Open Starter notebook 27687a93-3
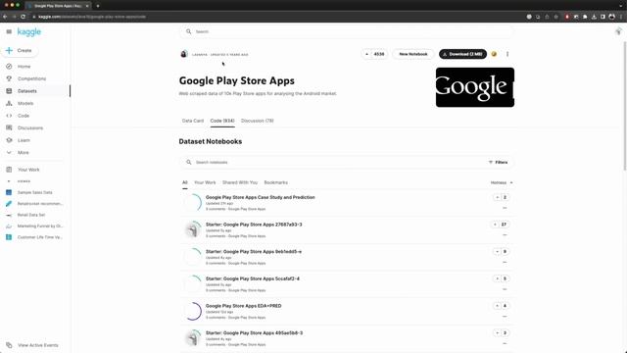 pos(254,225)
